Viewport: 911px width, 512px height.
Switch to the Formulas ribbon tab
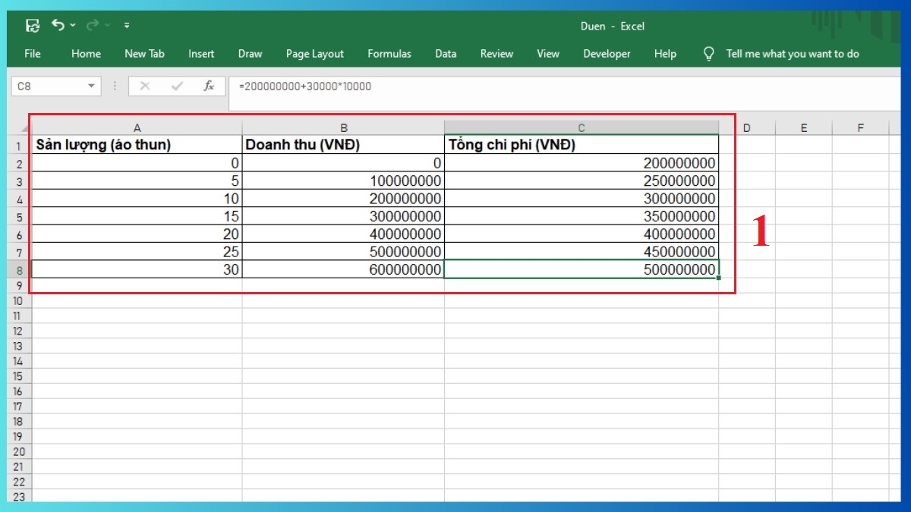pyautogui.click(x=389, y=54)
